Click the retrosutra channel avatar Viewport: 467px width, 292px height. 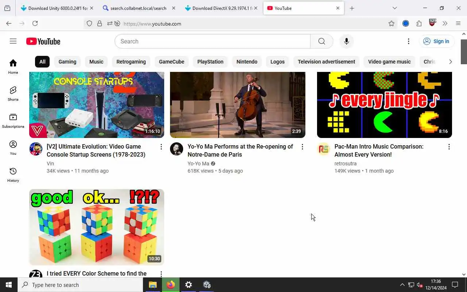pos(324,149)
